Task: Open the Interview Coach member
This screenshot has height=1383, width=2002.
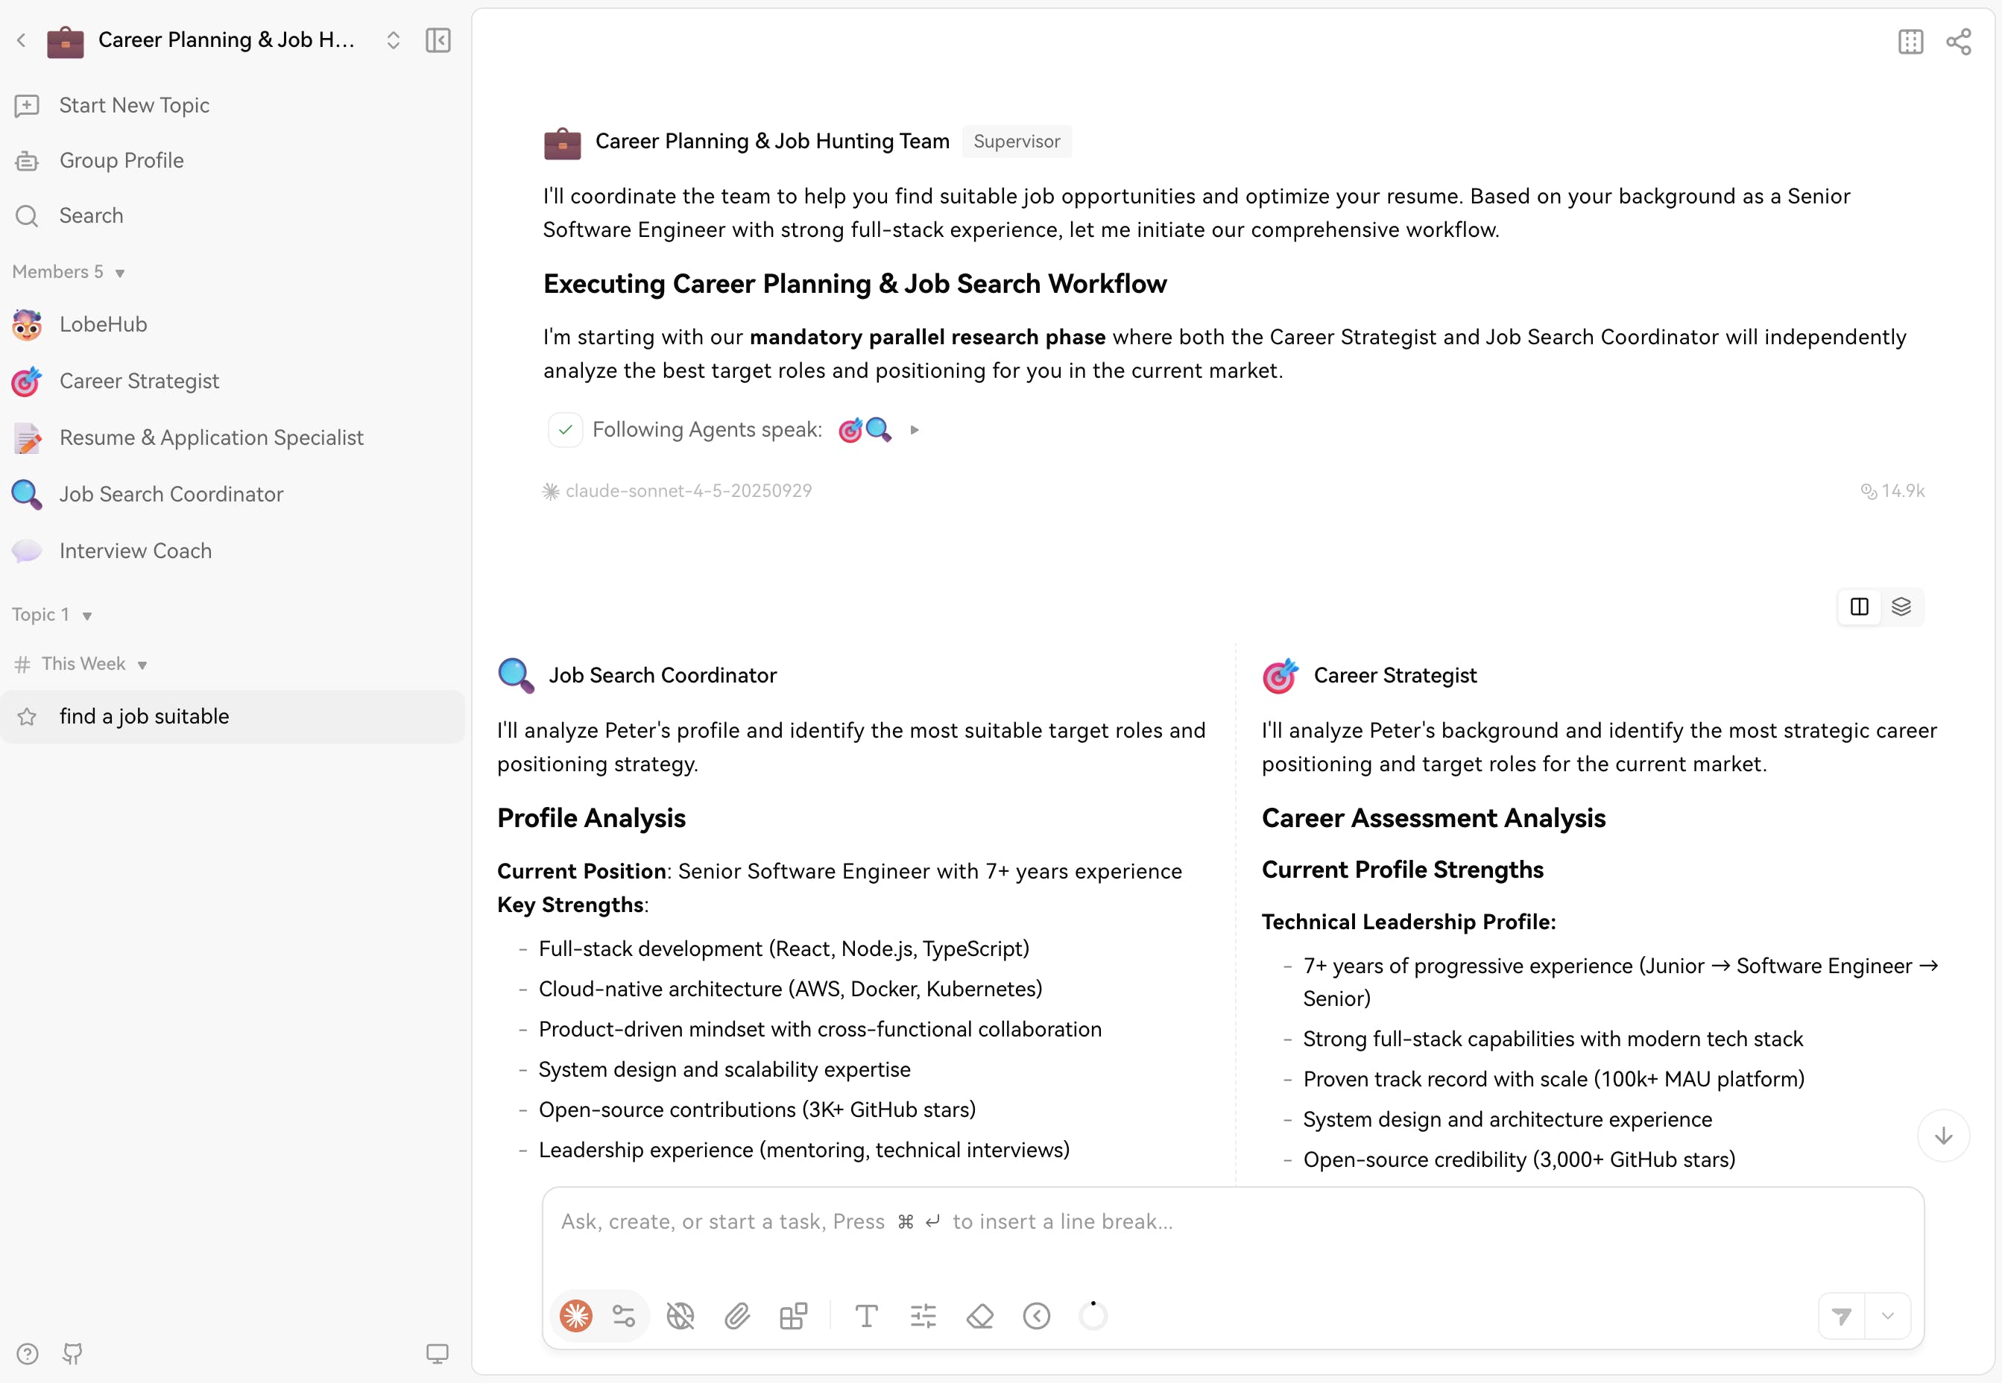Action: coord(135,551)
